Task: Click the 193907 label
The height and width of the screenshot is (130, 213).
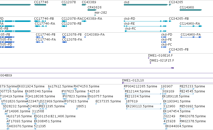Action: coord(167,86)
